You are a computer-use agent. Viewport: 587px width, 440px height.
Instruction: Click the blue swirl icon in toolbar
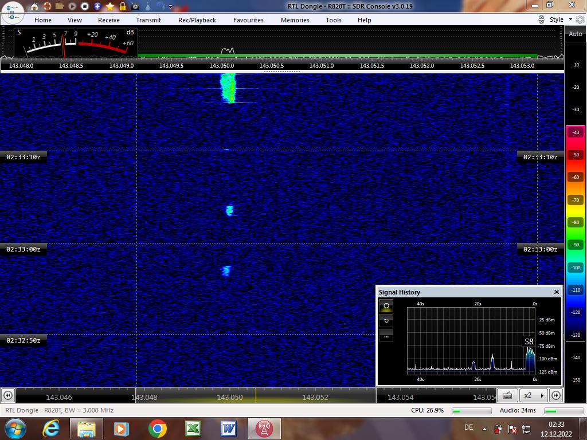[161, 6]
